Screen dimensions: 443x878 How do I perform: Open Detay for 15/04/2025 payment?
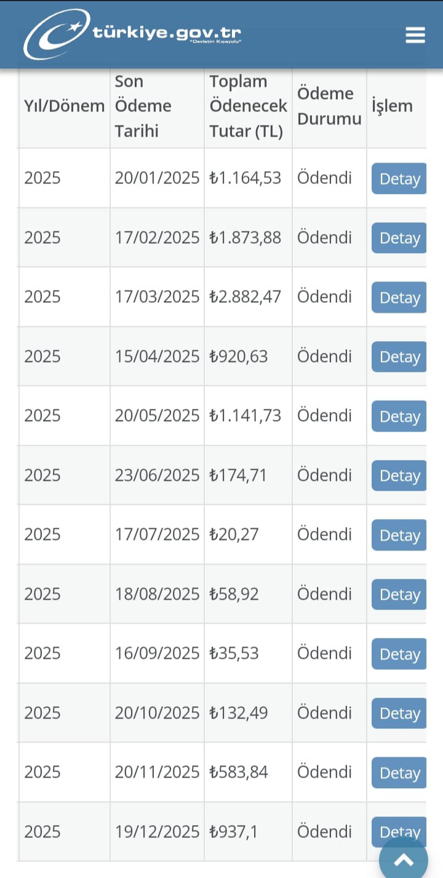click(399, 357)
